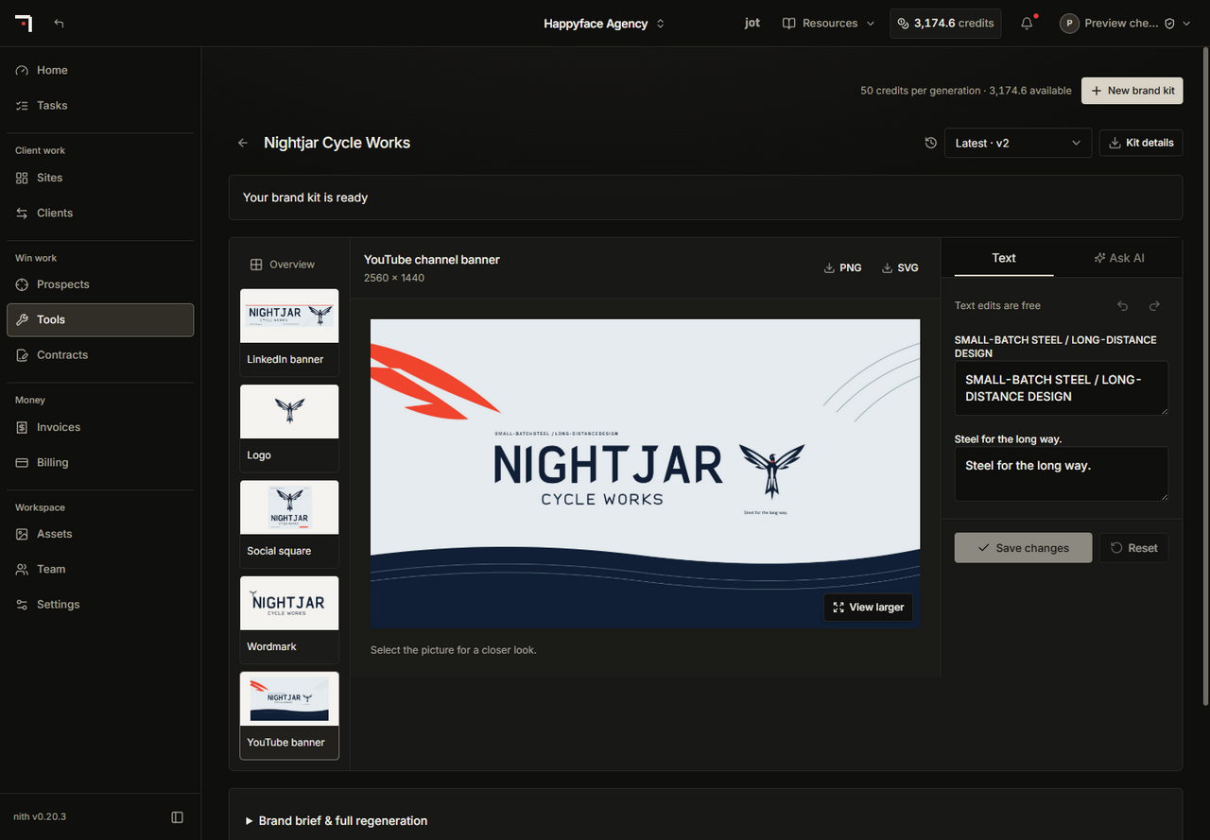
Task: Go back using arrow beside Nightjar Cycle Works
Action: [x=243, y=143]
